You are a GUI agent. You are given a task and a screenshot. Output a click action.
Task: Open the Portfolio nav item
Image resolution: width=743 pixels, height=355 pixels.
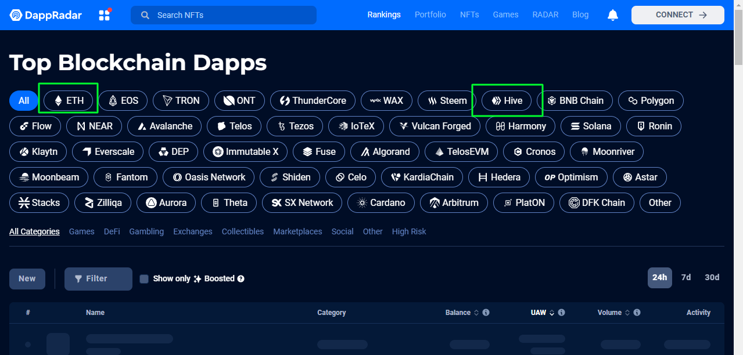tap(430, 15)
